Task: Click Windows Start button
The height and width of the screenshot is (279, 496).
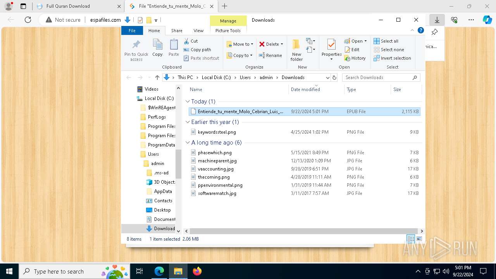Action: tap(9, 271)
